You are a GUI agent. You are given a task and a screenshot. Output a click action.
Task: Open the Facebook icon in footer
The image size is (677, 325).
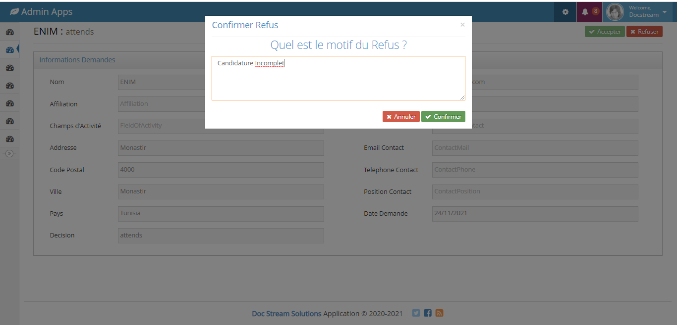[428, 313]
